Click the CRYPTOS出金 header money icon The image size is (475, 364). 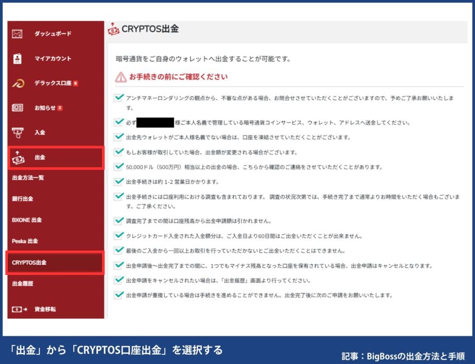[113, 29]
